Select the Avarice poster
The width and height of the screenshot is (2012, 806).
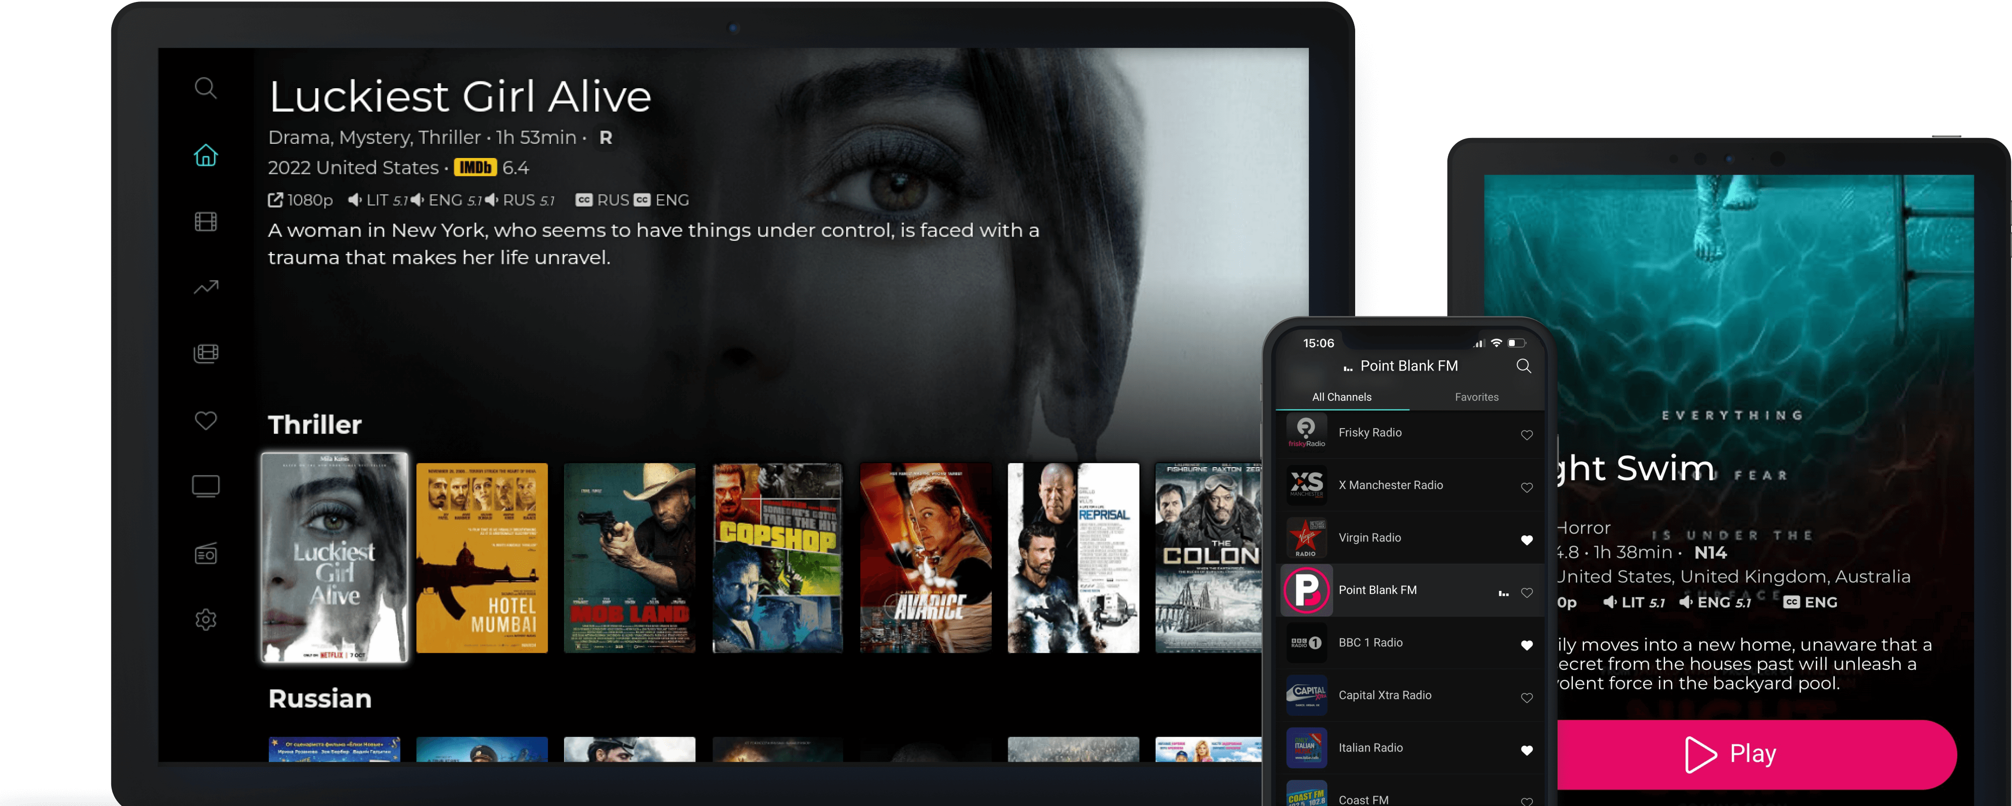pyautogui.click(x=925, y=558)
